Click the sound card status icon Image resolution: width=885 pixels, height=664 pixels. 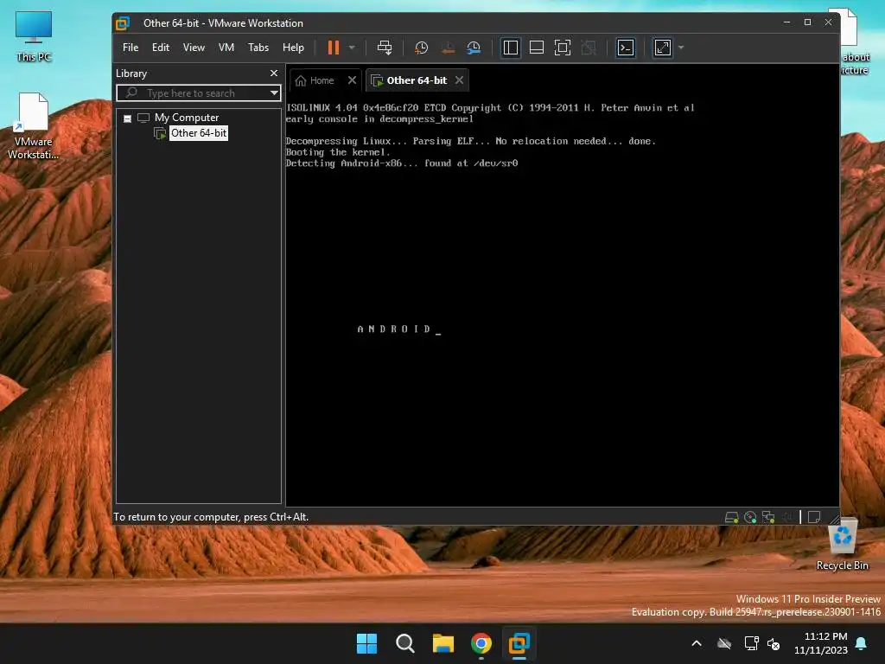click(x=786, y=517)
